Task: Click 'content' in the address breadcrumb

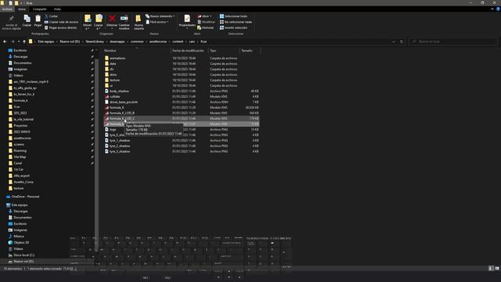Action: point(178,42)
